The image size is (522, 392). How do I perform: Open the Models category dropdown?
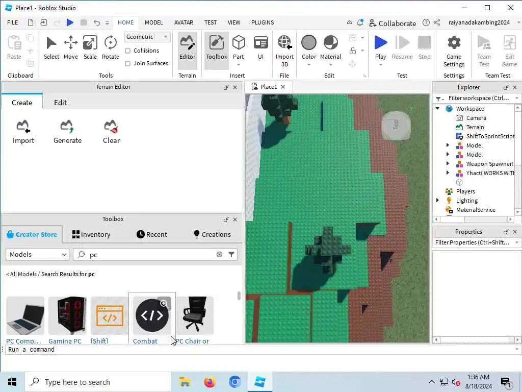(37, 254)
